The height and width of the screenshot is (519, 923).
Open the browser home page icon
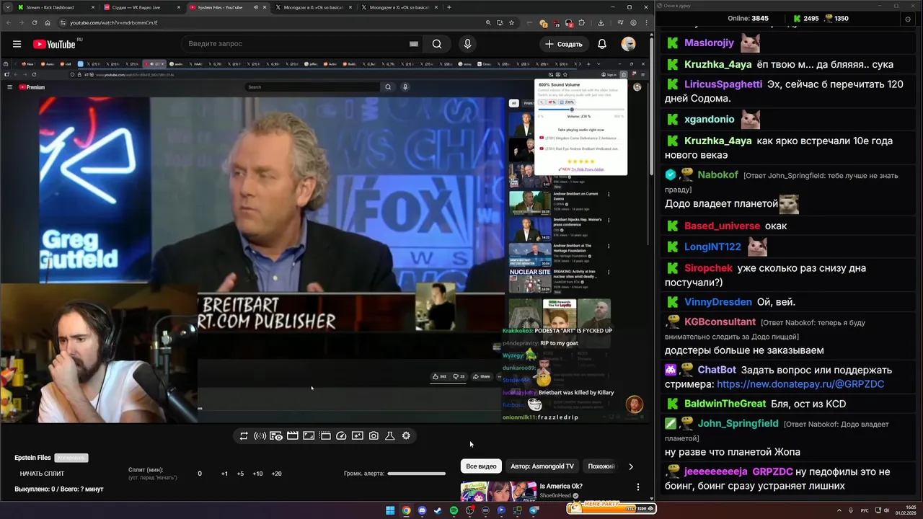[x=48, y=22]
